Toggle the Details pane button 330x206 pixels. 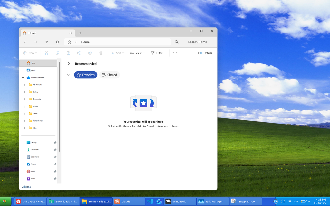(205, 53)
